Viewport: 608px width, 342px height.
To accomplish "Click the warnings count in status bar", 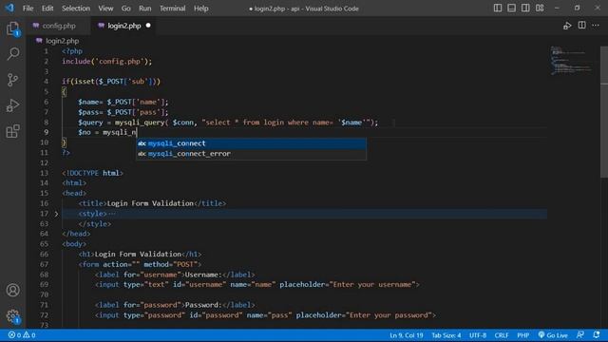I will (x=29, y=335).
